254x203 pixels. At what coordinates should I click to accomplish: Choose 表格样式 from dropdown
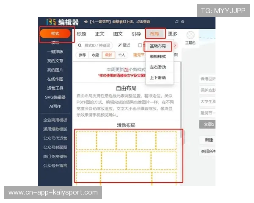pyautogui.click(x=158, y=57)
